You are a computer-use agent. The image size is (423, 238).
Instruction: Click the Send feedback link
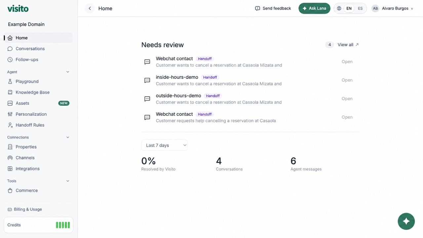pos(273,8)
